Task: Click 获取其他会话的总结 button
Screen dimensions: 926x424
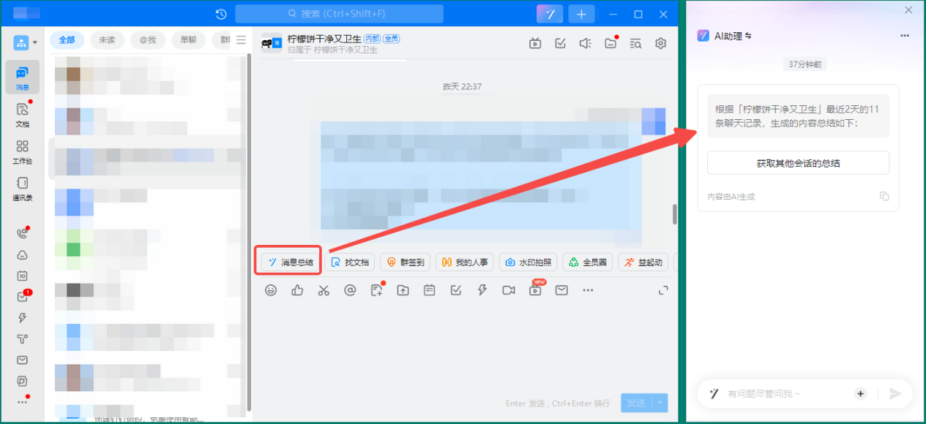Action: tap(798, 163)
